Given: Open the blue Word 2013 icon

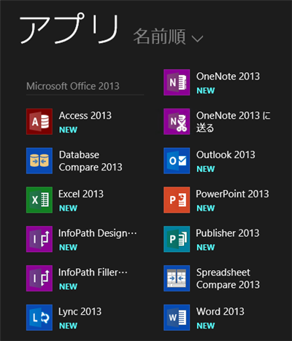Looking at the screenshot, I should (177, 318).
